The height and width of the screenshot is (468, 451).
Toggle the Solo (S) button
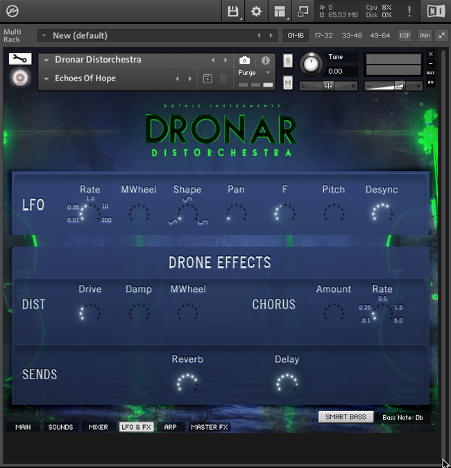287,61
